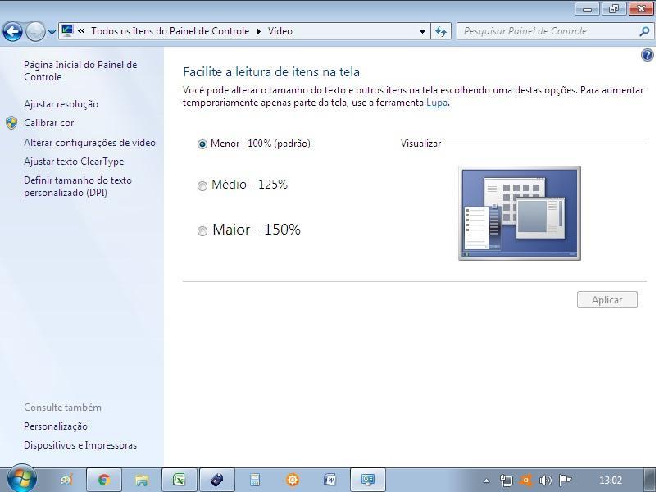Click the Control Panel taskbar button
The image size is (659, 492).
tap(368, 480)
